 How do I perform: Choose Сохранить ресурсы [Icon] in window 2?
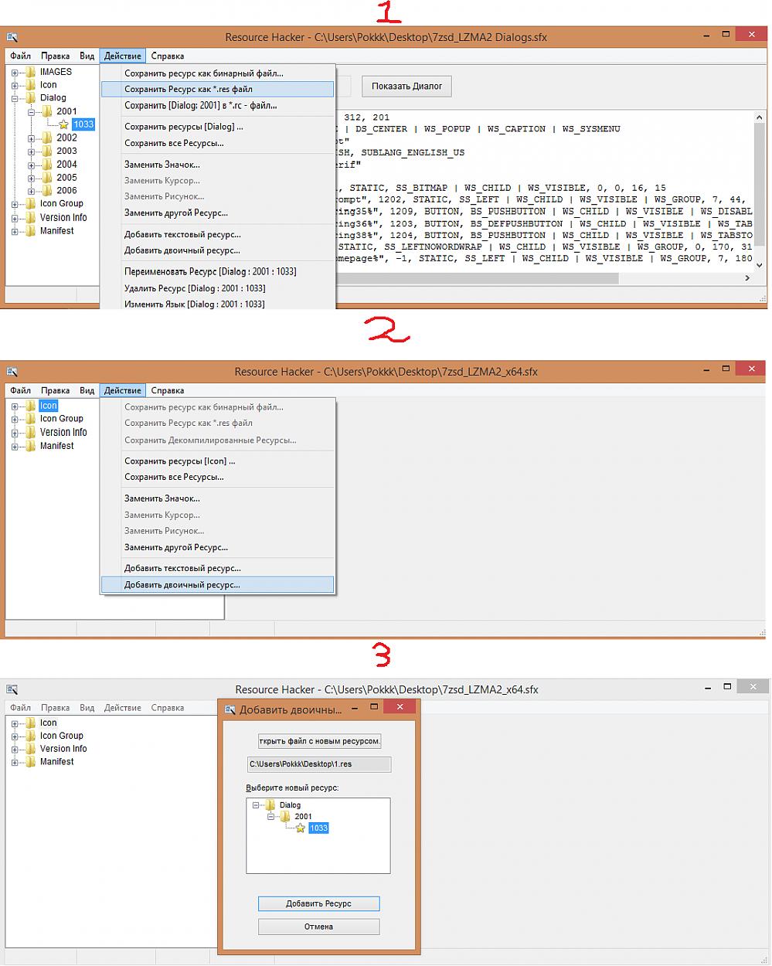point(217,461)
